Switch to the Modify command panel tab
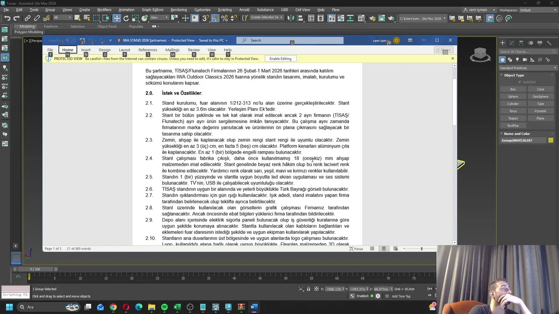This screenshot has width=559, height=314. point(512,43)
